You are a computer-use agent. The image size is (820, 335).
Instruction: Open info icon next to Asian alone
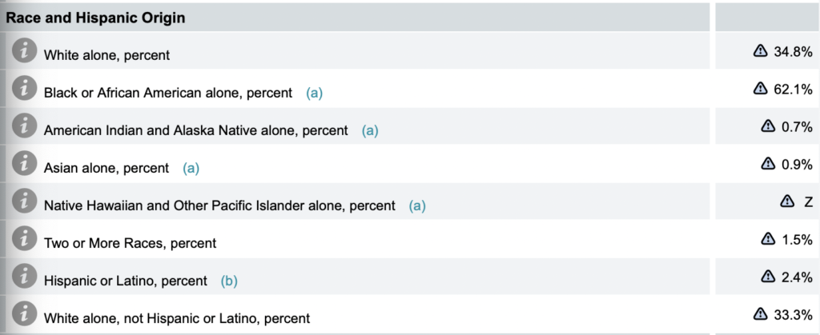(24, 163)
